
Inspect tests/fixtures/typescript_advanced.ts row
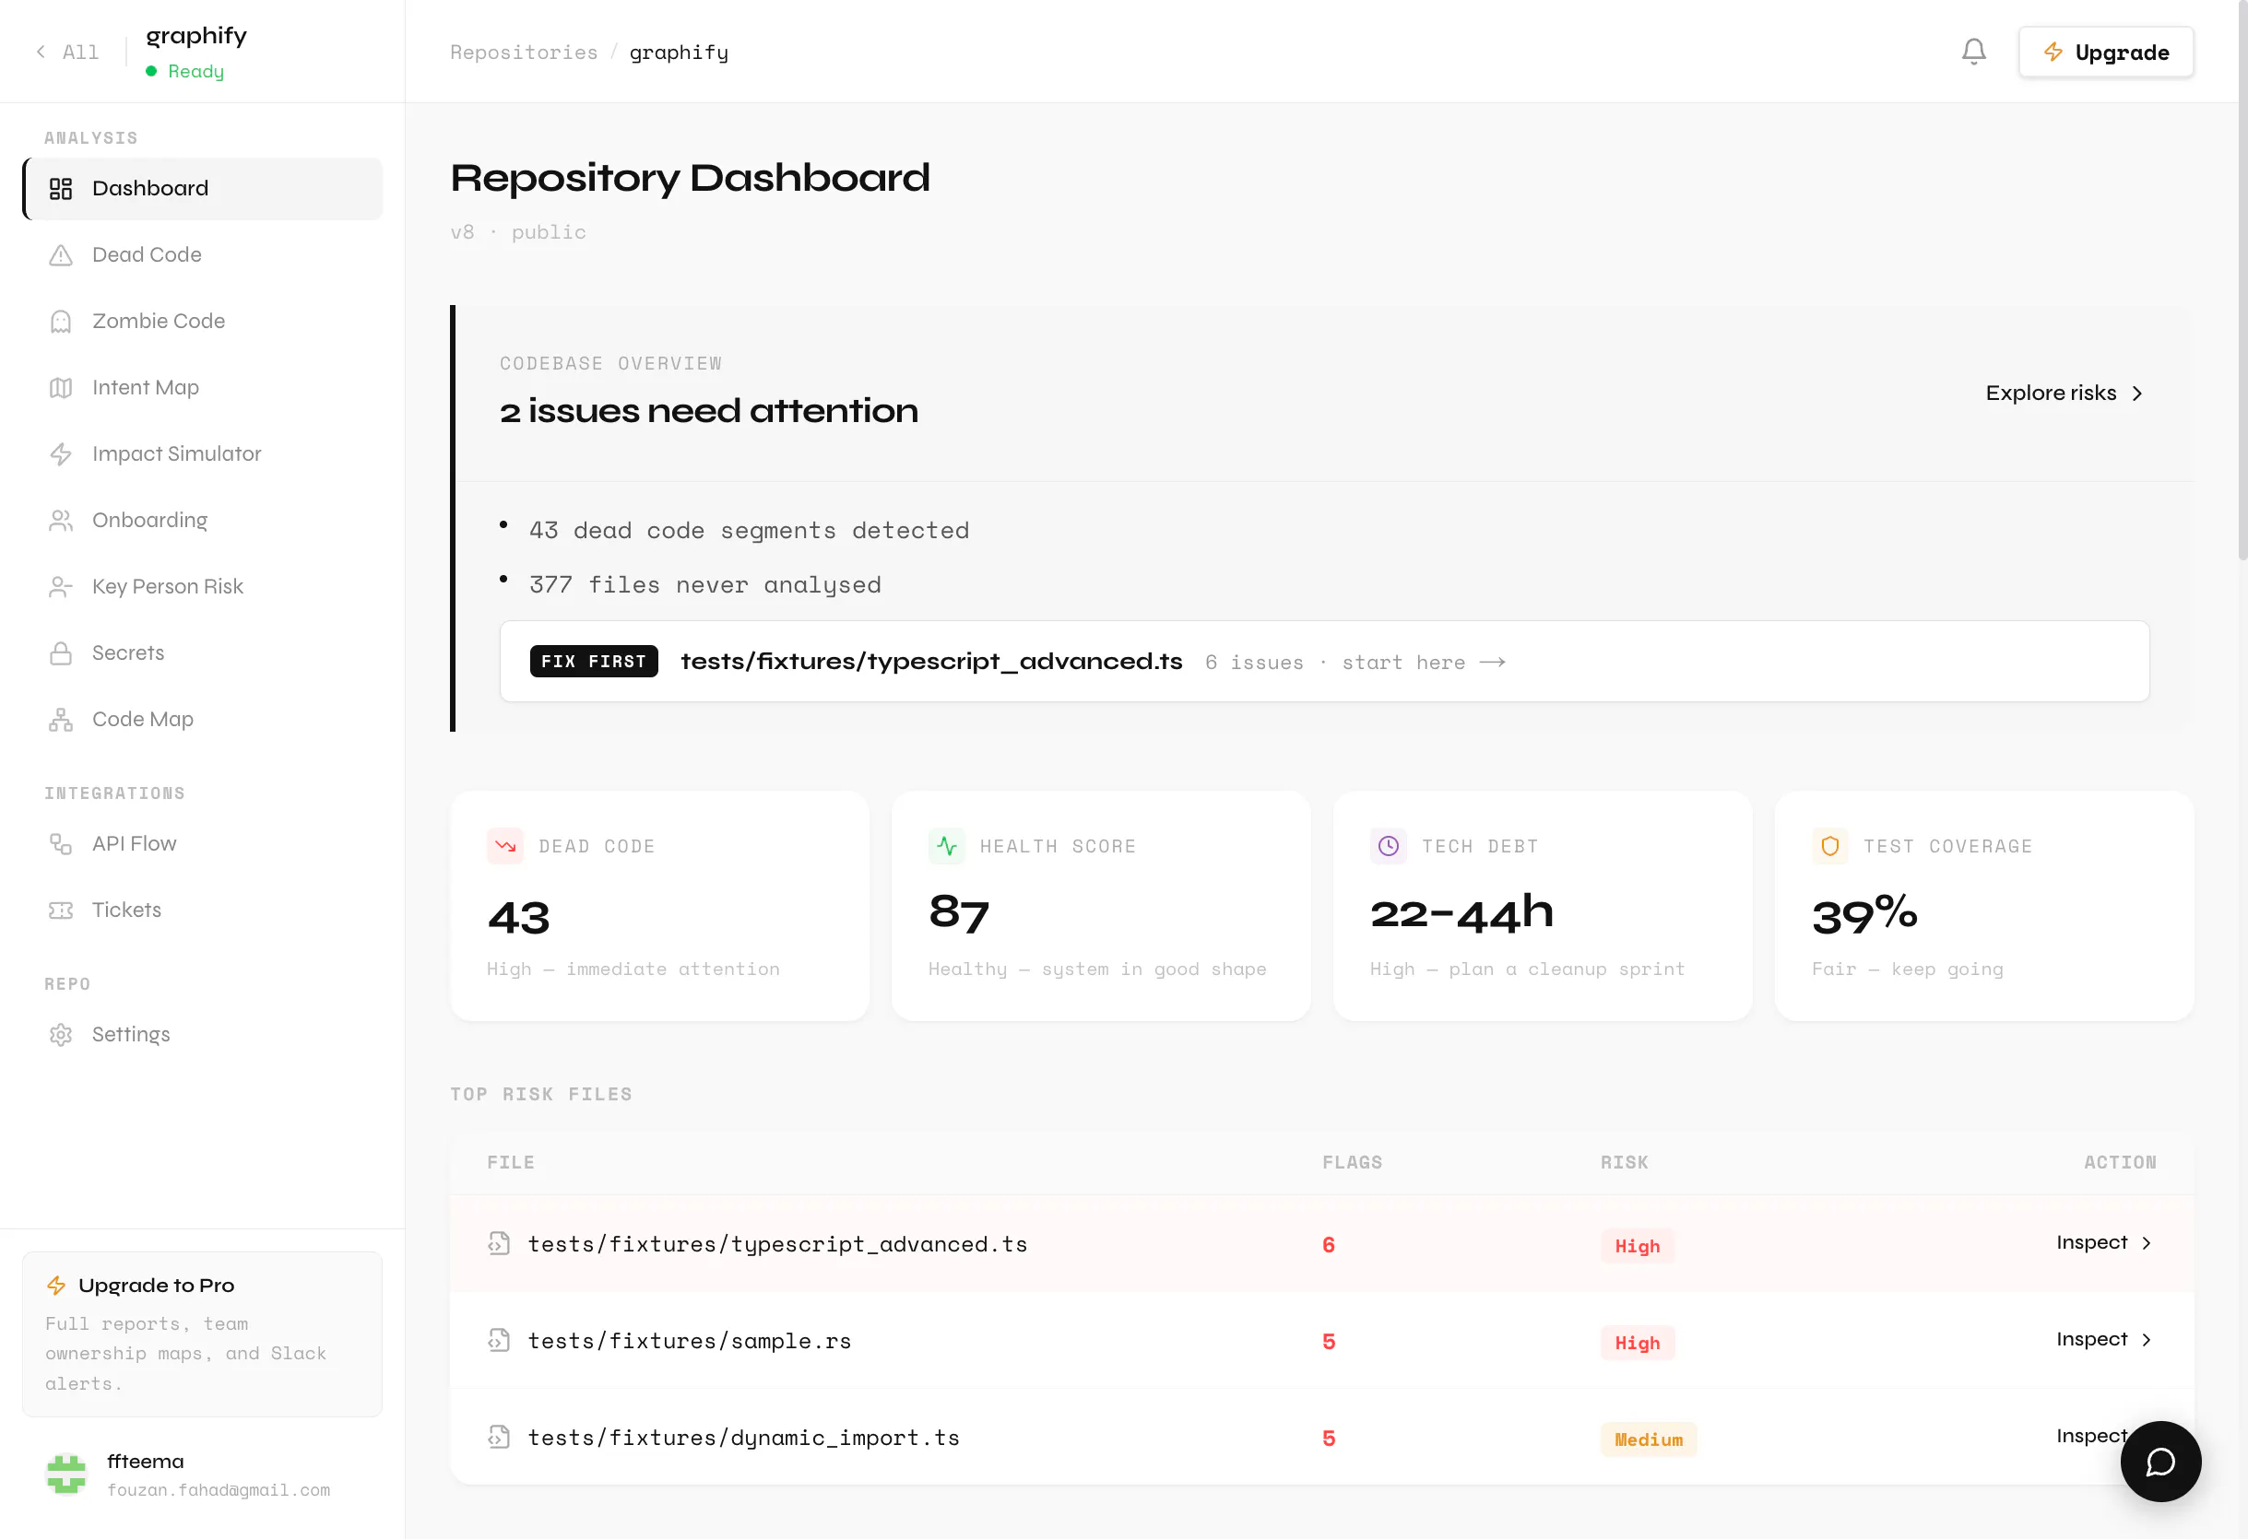(2103, 1242)
